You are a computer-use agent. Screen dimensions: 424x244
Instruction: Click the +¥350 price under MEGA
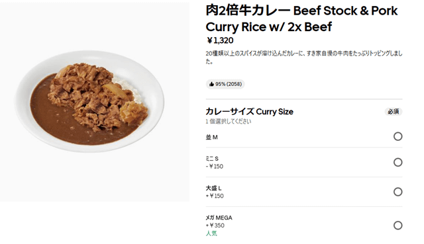click(215, 225)
